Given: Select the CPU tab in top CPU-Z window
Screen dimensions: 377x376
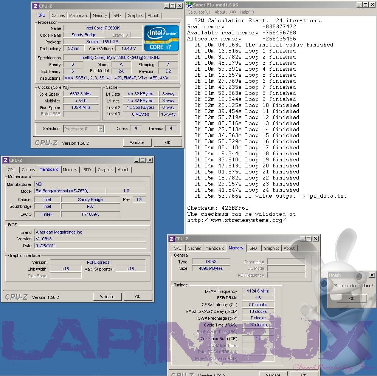Looking at the screenshot, I should pyautogui.click(x=41, y=15).
